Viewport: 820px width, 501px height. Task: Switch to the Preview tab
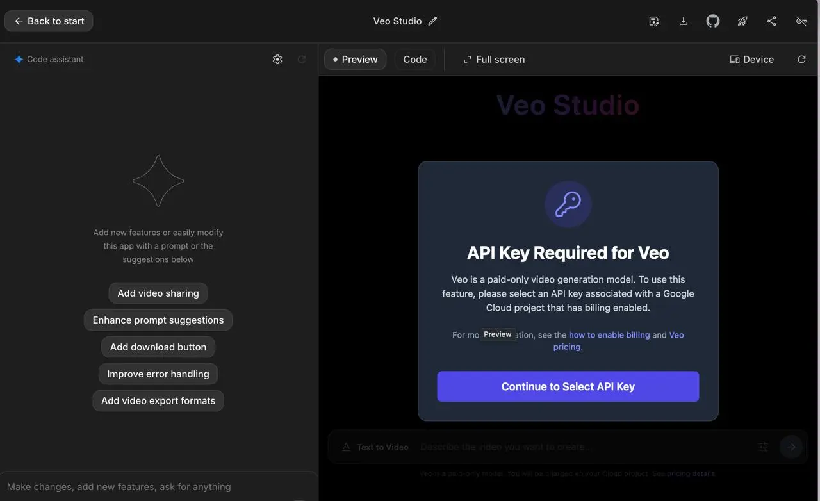(x=355, y=59)
